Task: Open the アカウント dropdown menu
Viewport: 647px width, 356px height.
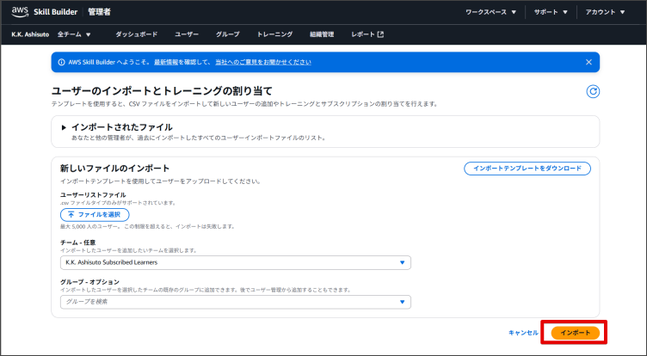Action: pos(611,12)
